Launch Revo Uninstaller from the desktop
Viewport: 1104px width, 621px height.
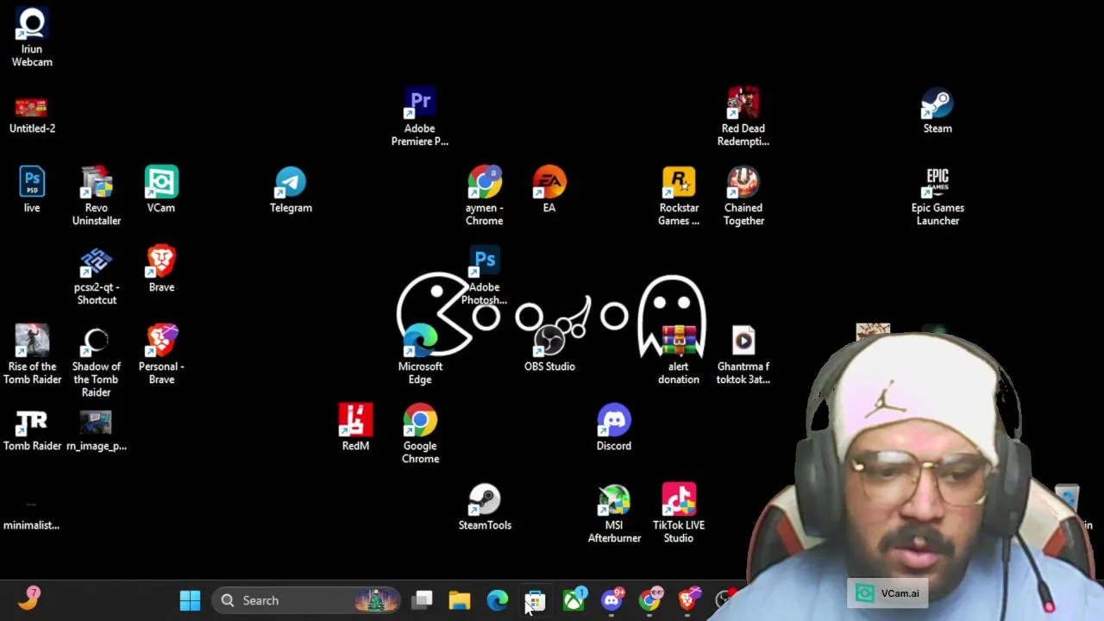[97, 196]
